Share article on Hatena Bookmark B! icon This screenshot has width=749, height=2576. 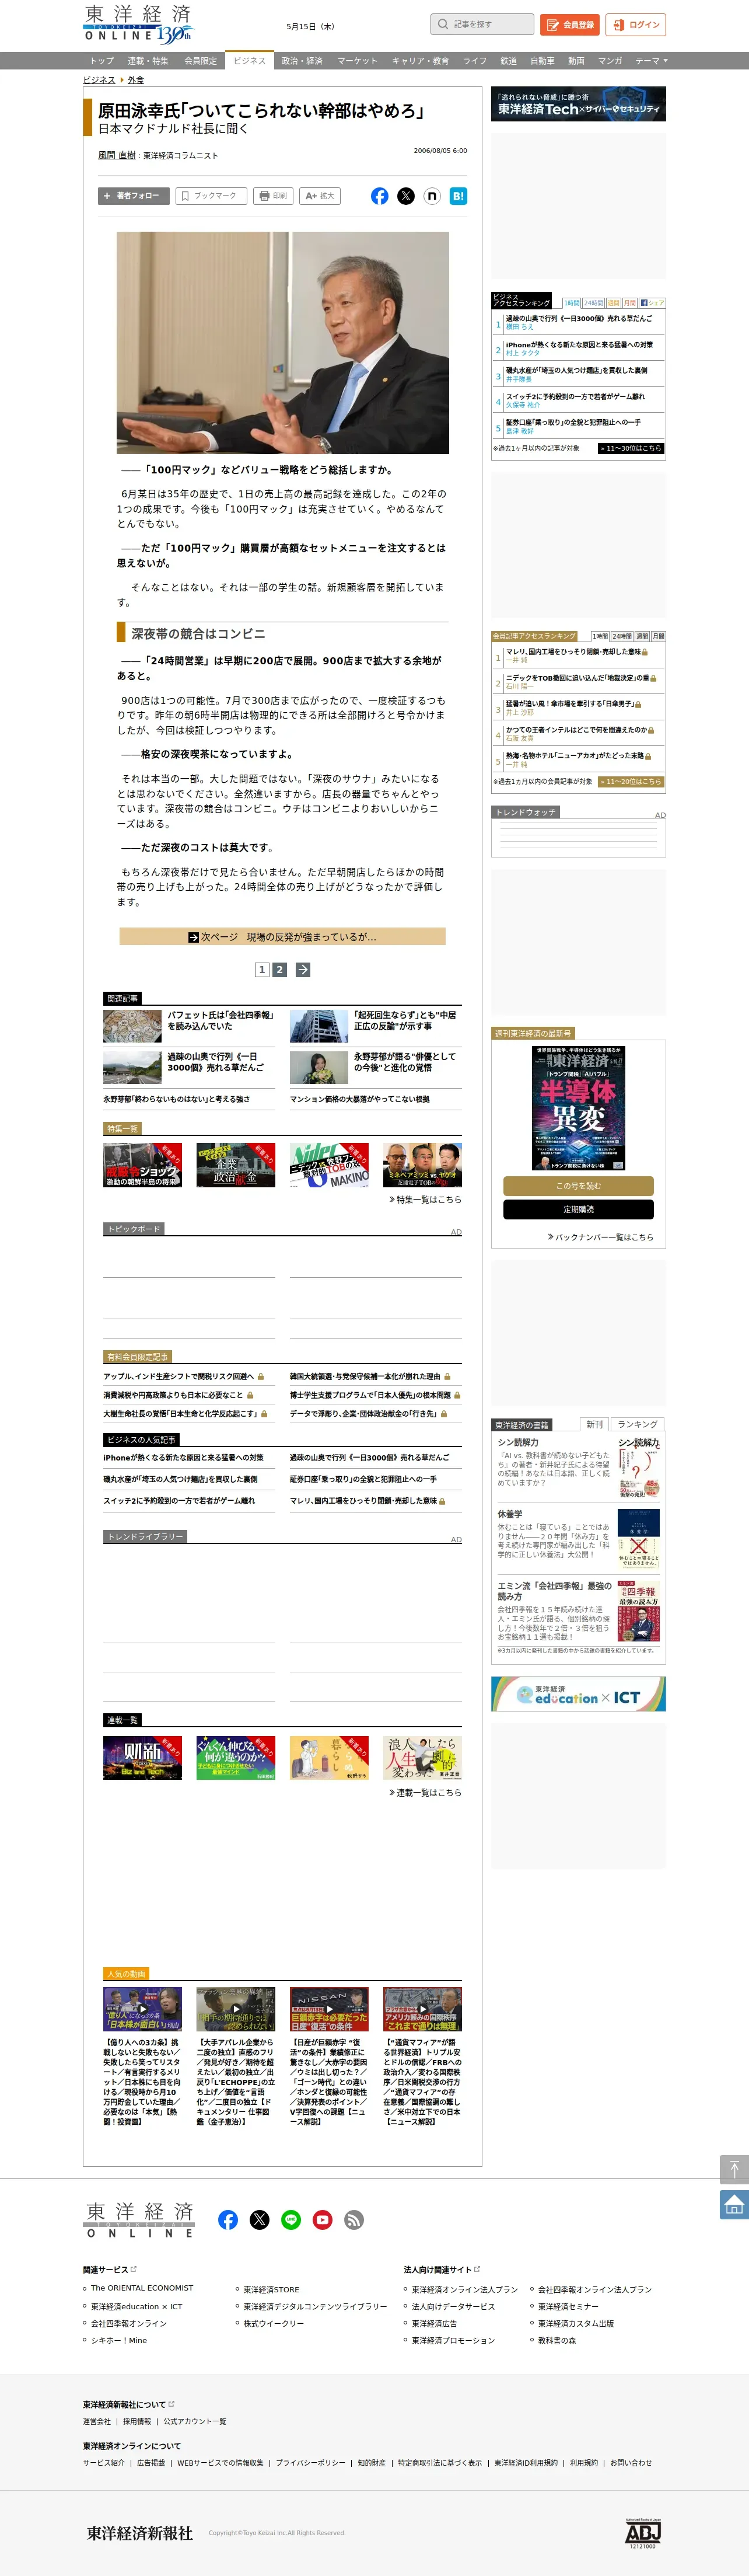coord(457,196)
